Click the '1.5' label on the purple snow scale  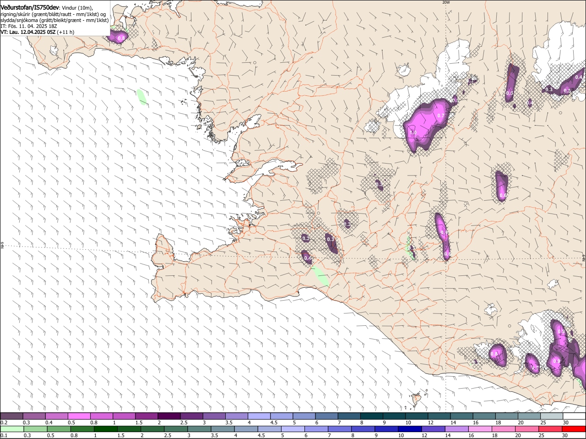pos(139,423)
